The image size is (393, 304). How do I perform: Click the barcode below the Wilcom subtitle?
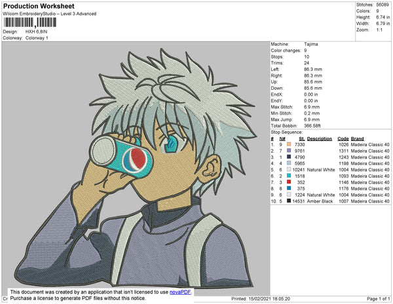(29, 22)
